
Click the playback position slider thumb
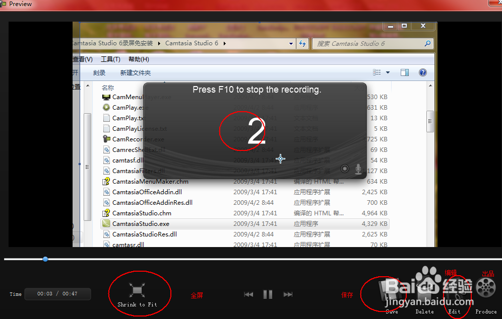pos(45,259)
